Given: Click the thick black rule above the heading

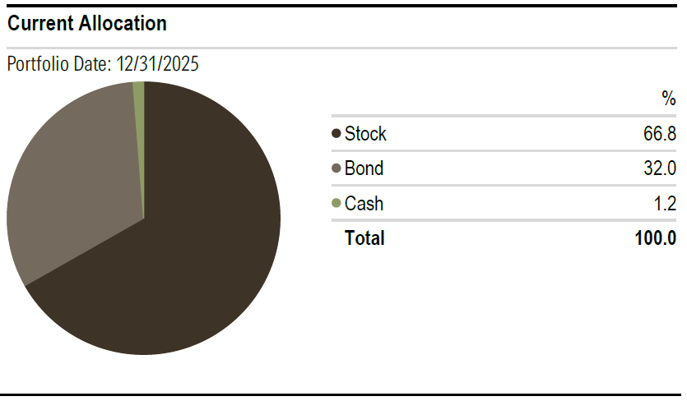Looking at the screenshot, I should [343, 5].
